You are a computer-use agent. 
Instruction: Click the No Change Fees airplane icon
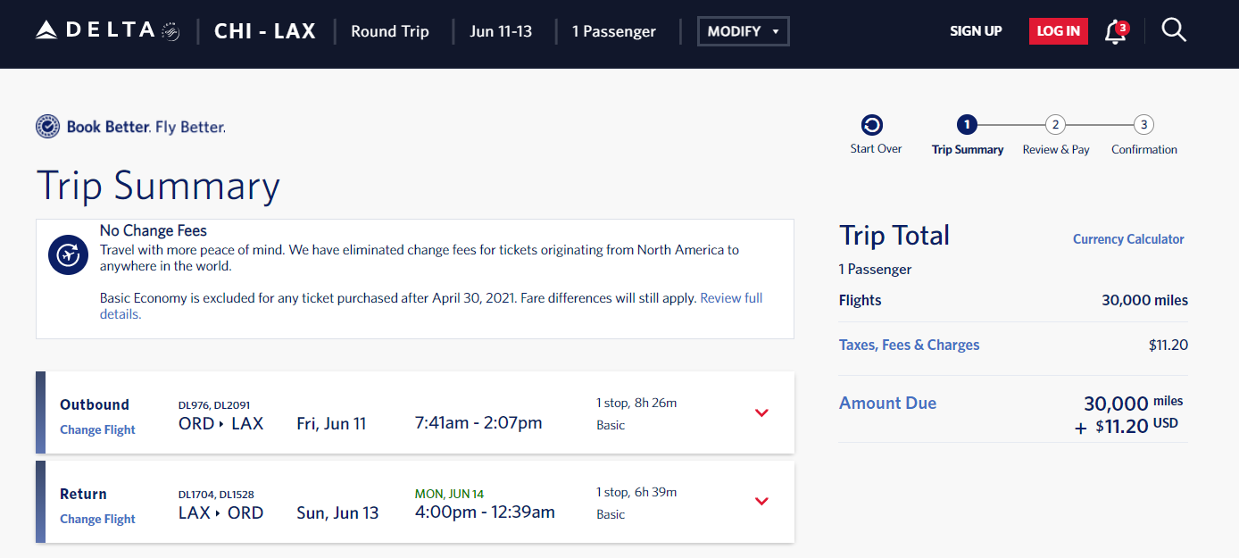68,255
